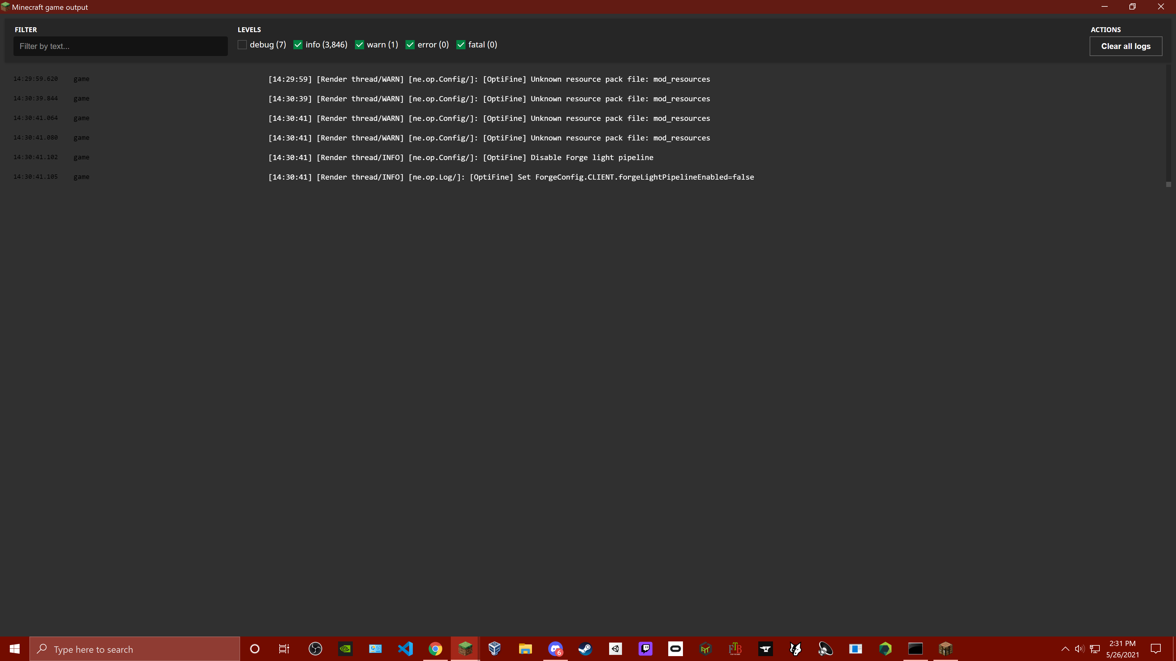
Task: Disable the error level checkbox
Action: [x=410, y=45]
